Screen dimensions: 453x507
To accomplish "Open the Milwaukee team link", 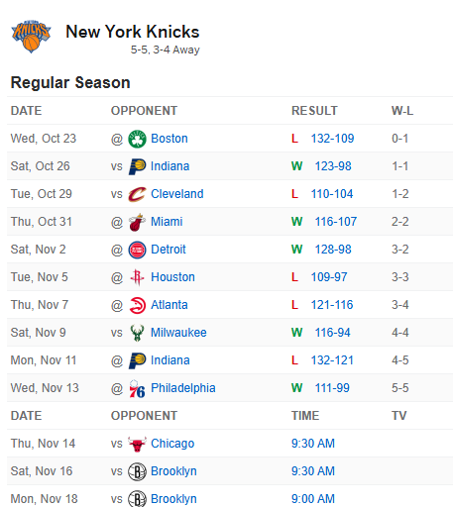I will [178, 333].
